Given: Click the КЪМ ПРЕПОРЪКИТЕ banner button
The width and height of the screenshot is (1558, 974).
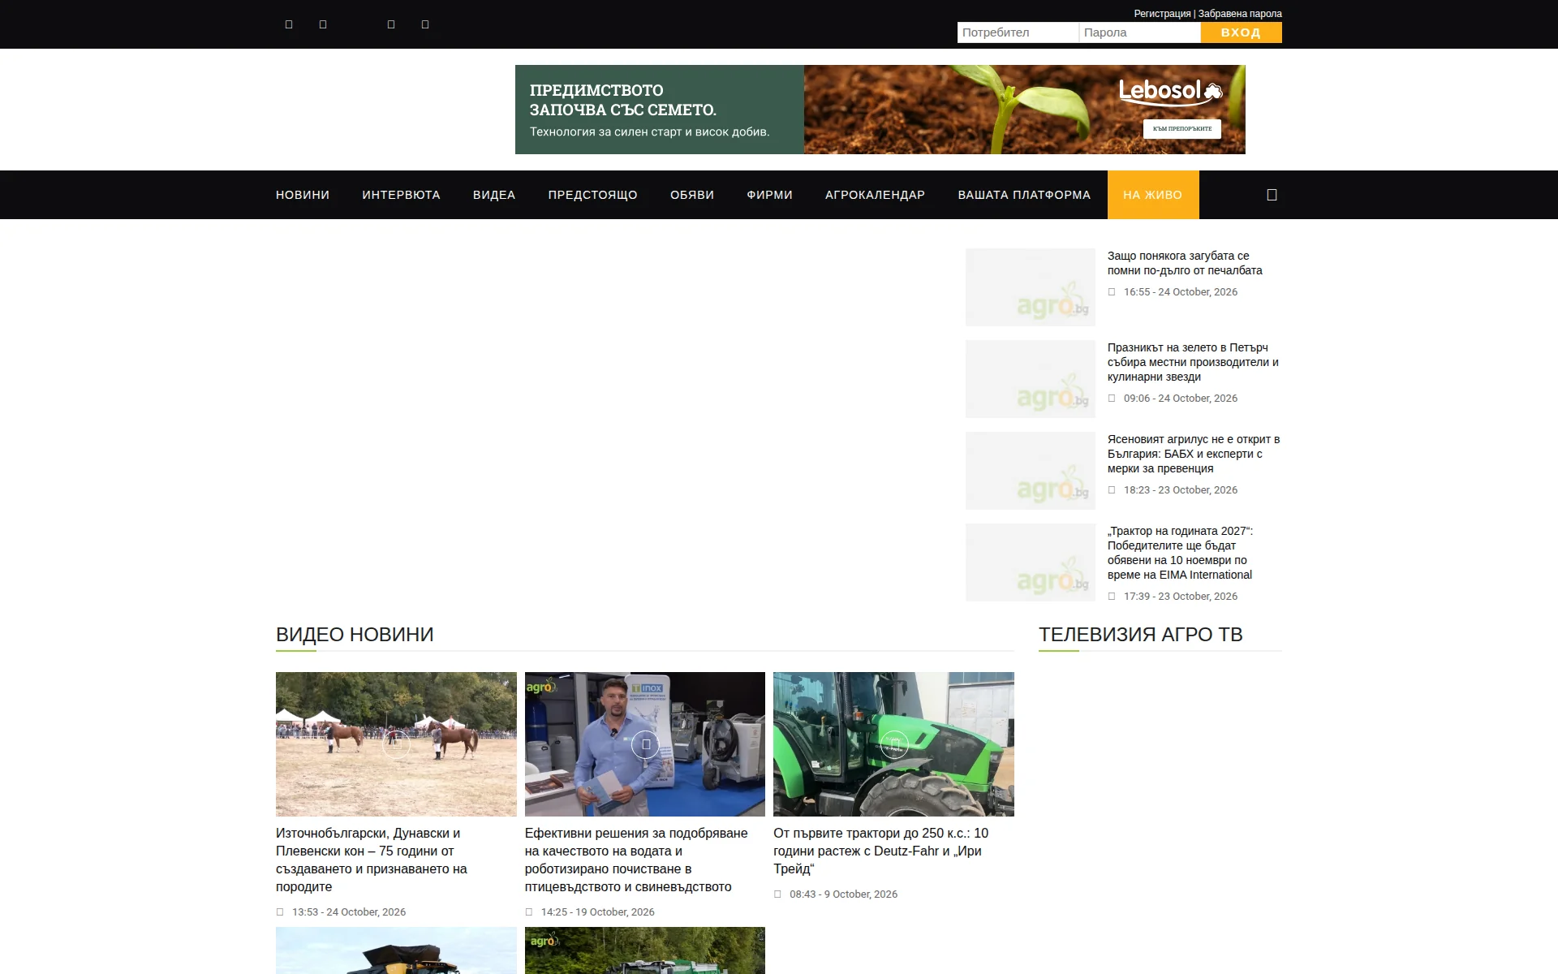Looking at the screenshot, I should tap(1182, 129).
